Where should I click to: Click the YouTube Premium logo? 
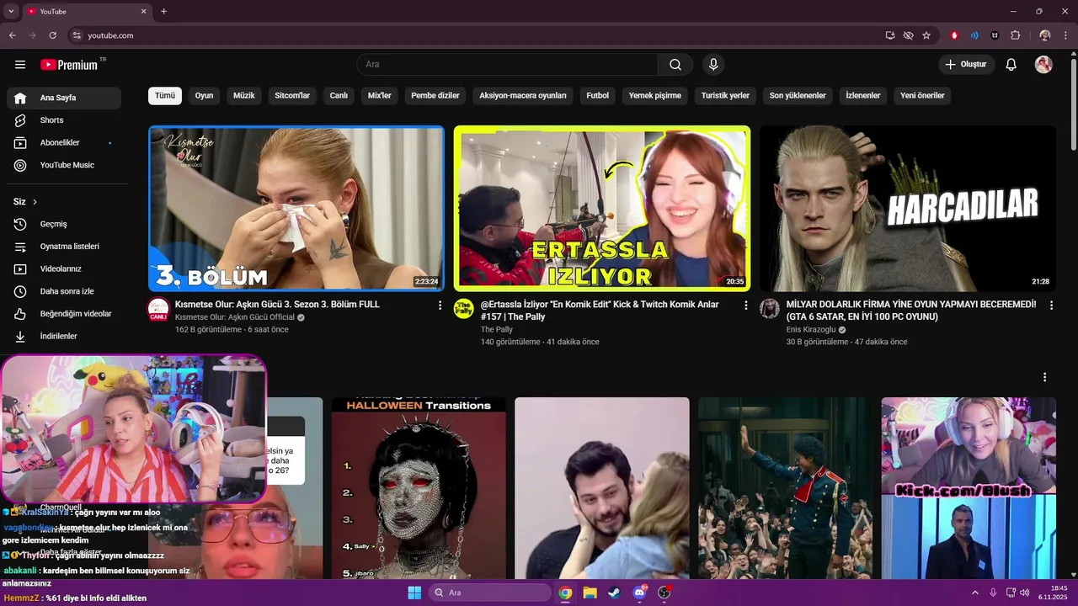click(x=69, y=65)
